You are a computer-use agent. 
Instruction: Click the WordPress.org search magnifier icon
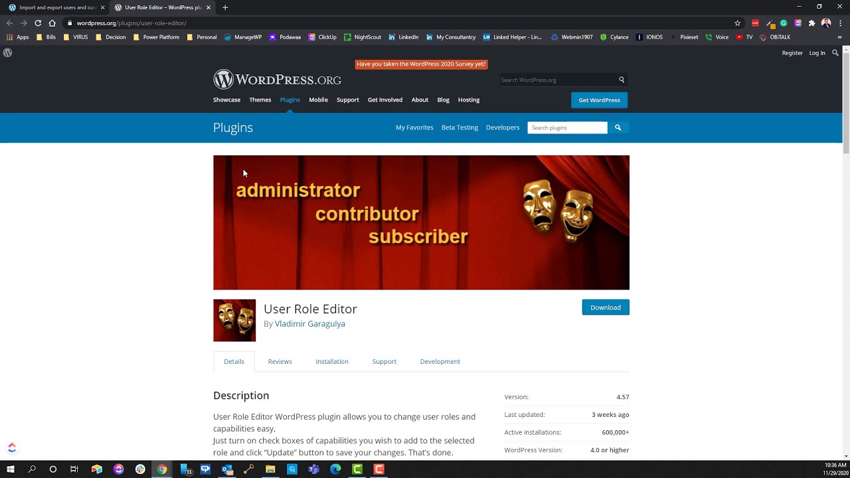pos(622,80)
